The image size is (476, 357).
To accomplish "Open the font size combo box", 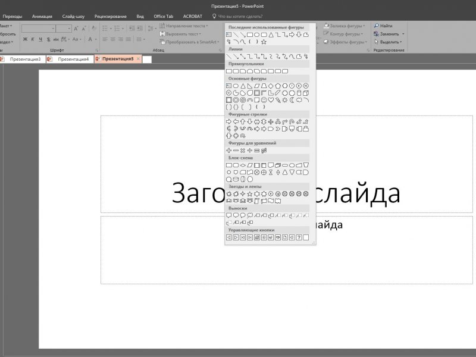I will pyautogui.click(x=64, y=29).
